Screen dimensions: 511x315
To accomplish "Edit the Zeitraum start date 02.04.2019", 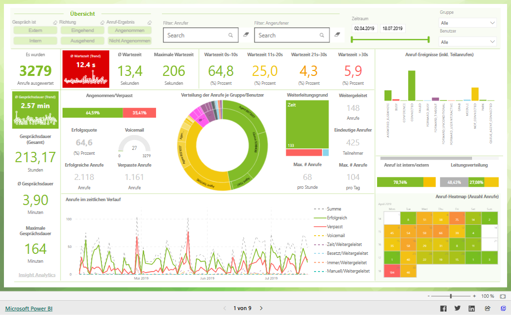I will (x=364, y=29).
